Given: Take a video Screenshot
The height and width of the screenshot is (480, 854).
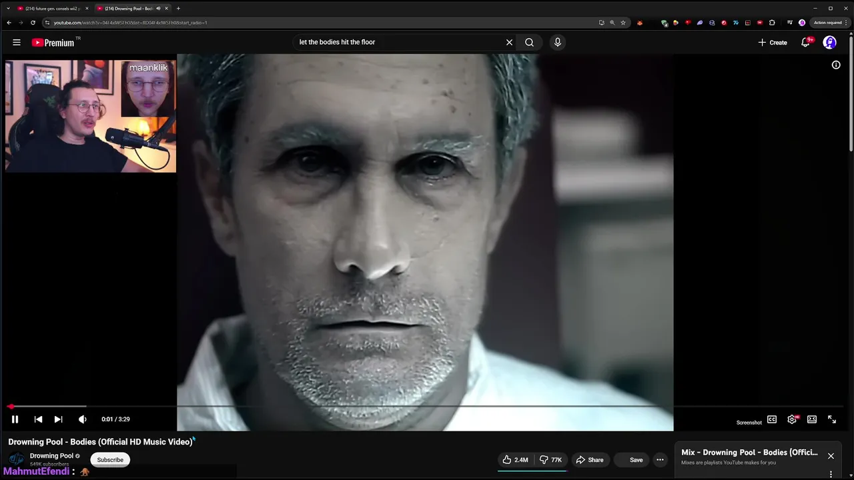Looking at the screenshot, I should (749, 422).
